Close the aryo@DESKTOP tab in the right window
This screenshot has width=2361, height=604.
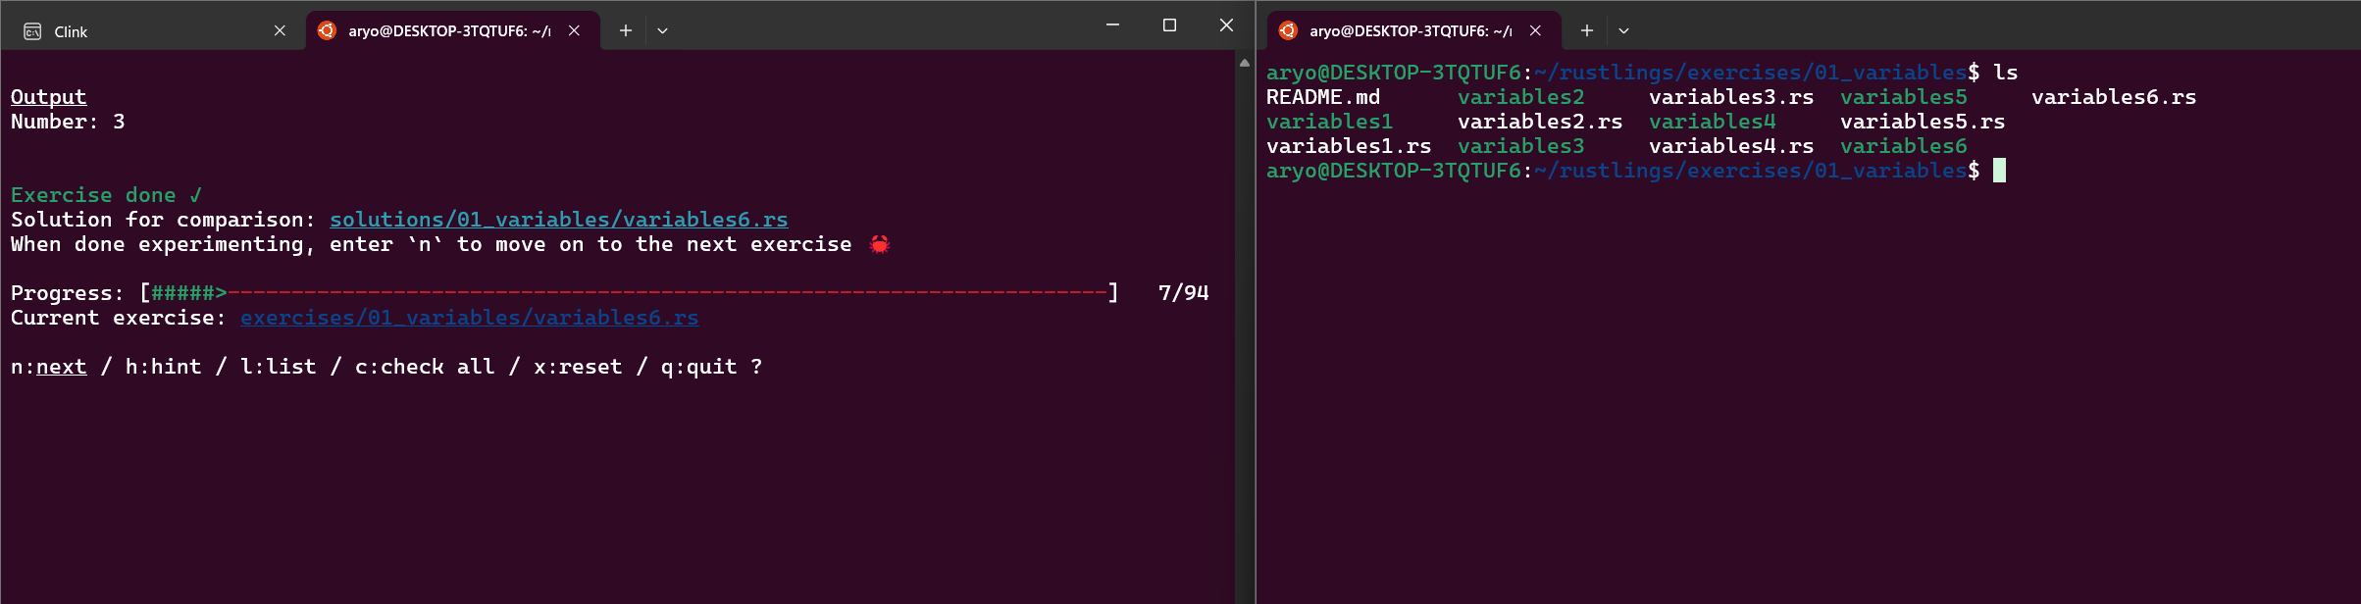point(1535,30)
